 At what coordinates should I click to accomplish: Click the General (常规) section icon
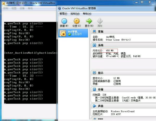click(94, 31)
